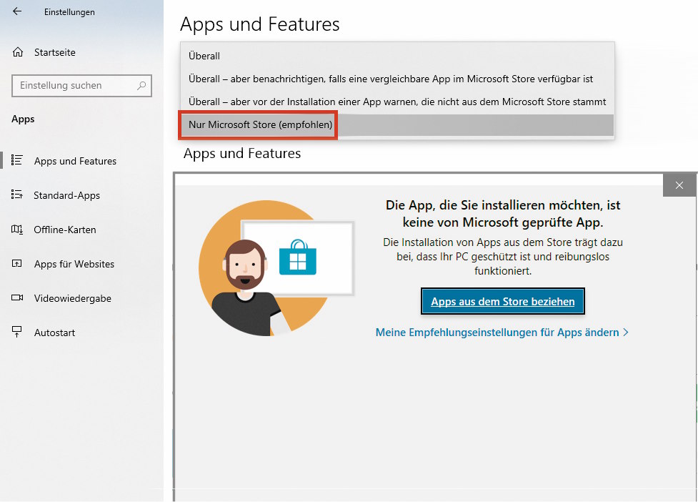Choose Überall – aber benachrichtigen option
This screenshot has width=698, height=502.
click(x=397, y=79)
